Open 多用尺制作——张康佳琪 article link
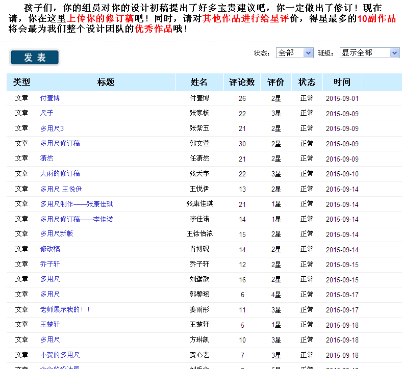 tap(77, 204)
